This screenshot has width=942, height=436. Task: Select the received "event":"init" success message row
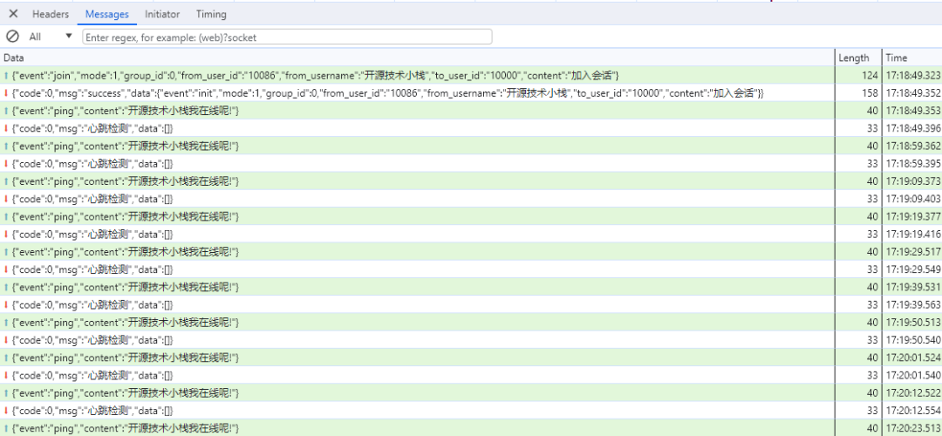coord(471,93)
